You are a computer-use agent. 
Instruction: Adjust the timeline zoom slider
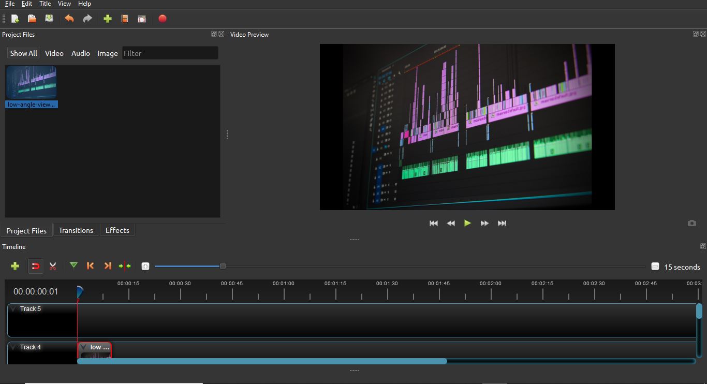(x=222, y=265)
